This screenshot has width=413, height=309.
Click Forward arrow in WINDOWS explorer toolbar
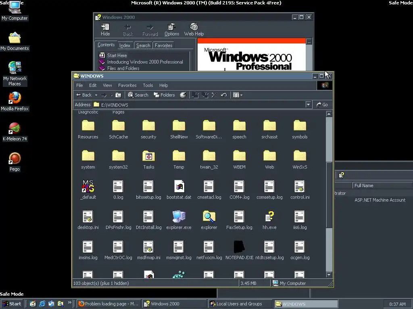tap(104, 95)
